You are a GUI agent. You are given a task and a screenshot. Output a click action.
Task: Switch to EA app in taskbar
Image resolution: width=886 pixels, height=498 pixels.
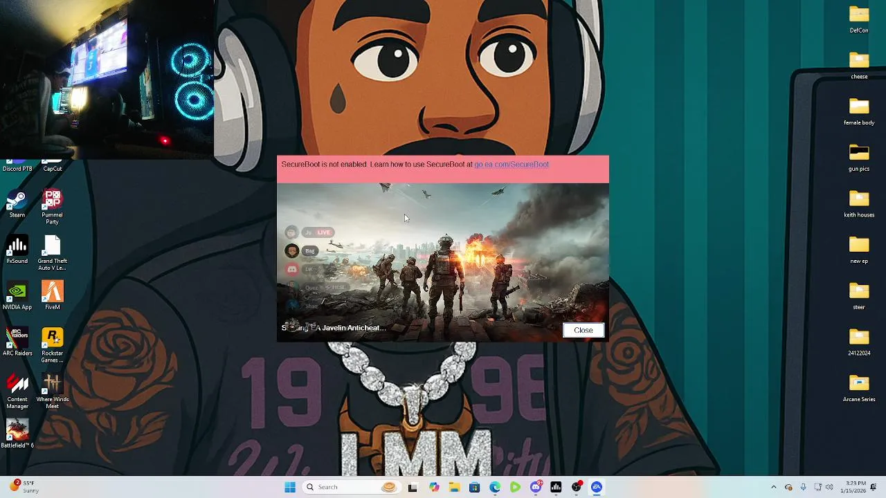pos(597,487)
